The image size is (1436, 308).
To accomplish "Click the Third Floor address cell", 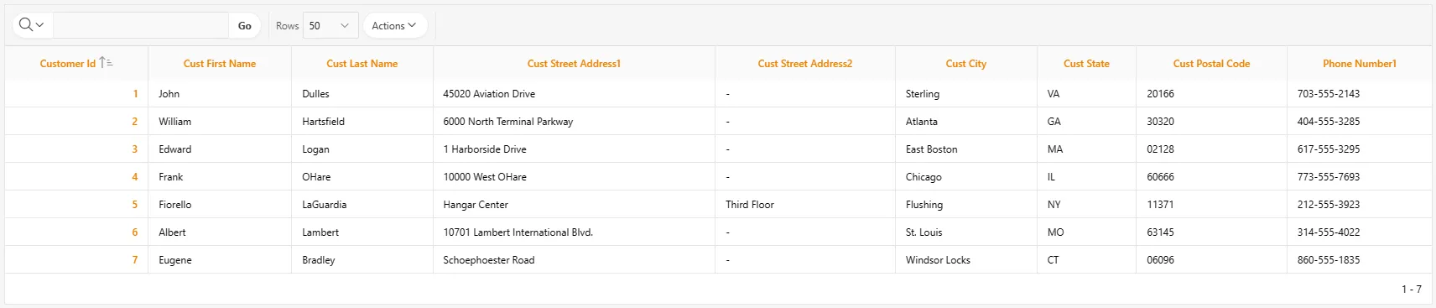I will tap(750, 204).
